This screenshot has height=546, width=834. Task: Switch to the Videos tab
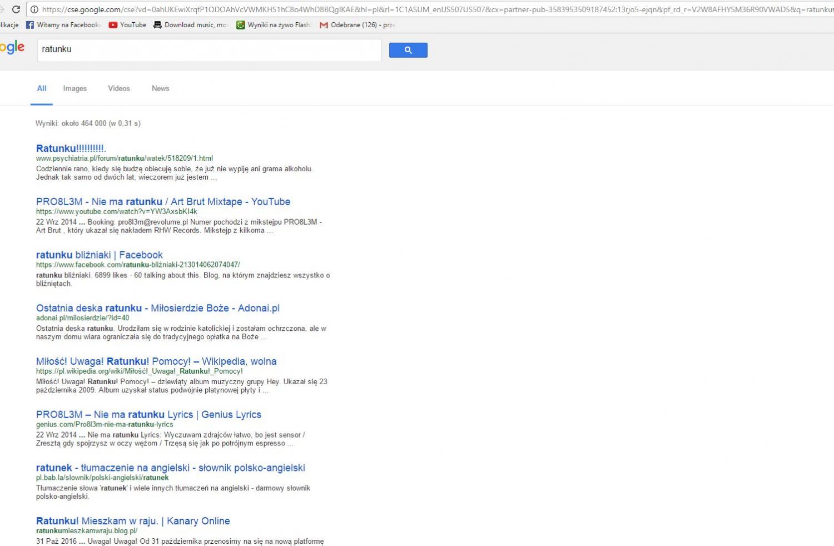pyautogui.click(x=118, y=88)
